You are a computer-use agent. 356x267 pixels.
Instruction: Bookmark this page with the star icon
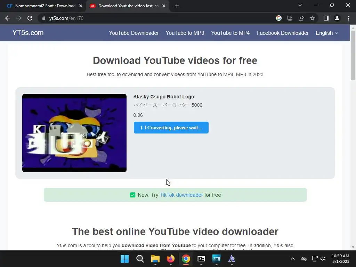(312, 18)
